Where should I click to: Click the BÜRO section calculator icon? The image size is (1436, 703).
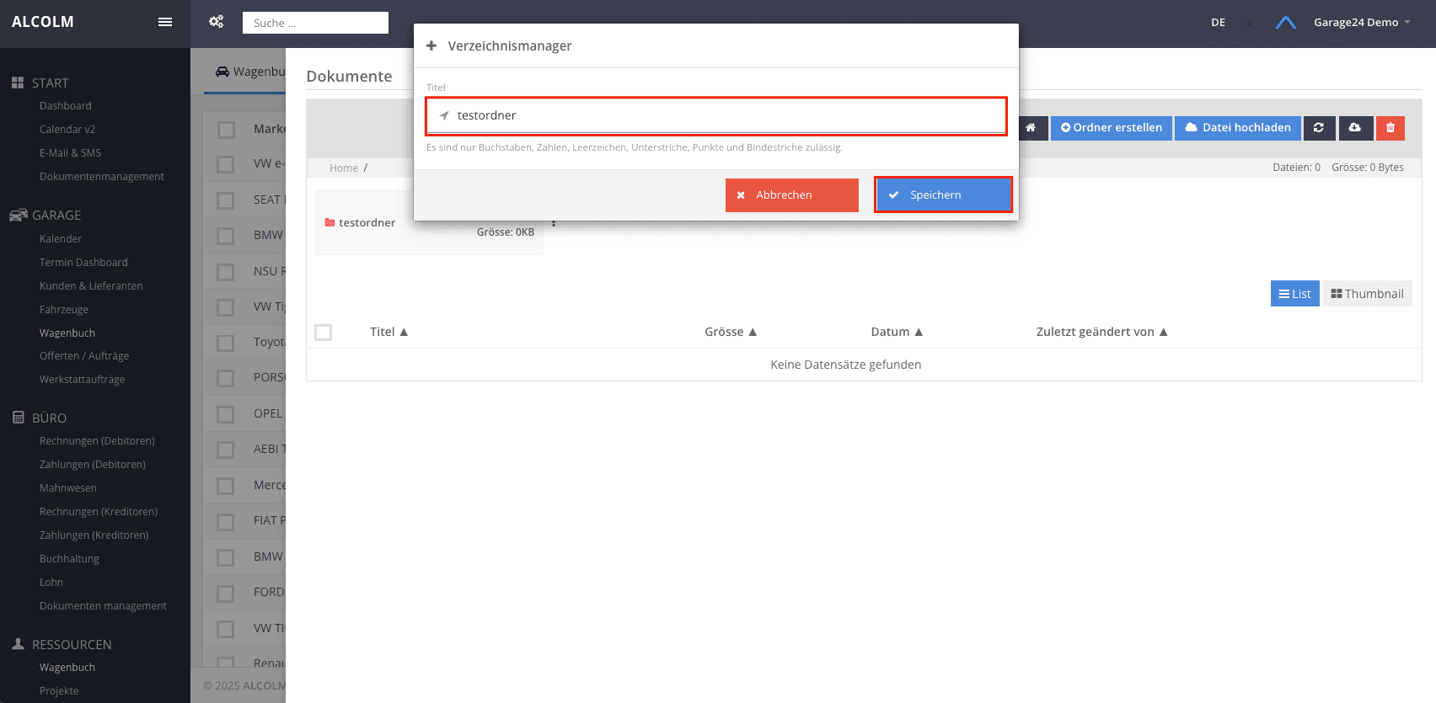click(18, 418)
